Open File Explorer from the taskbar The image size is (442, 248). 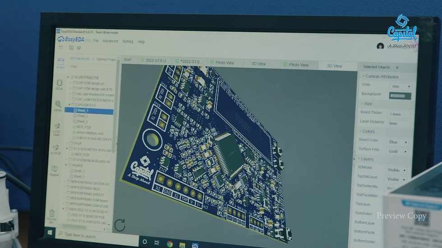coord(182,245)
